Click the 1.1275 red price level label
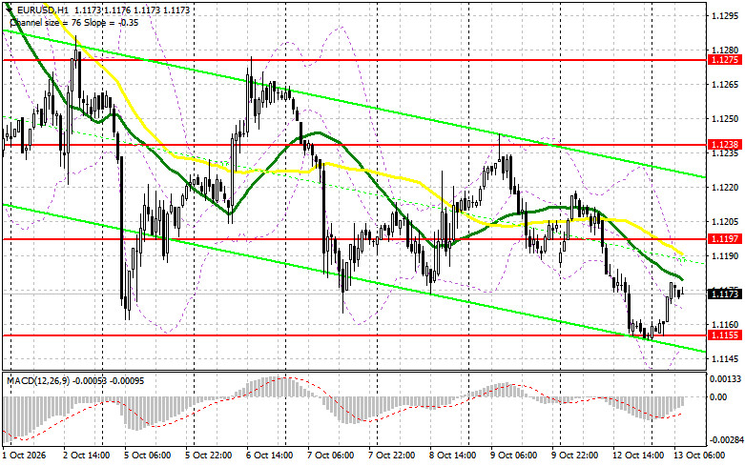Viewport: 745px width, 466px height. pyautogui.click(x=725, y=60)
